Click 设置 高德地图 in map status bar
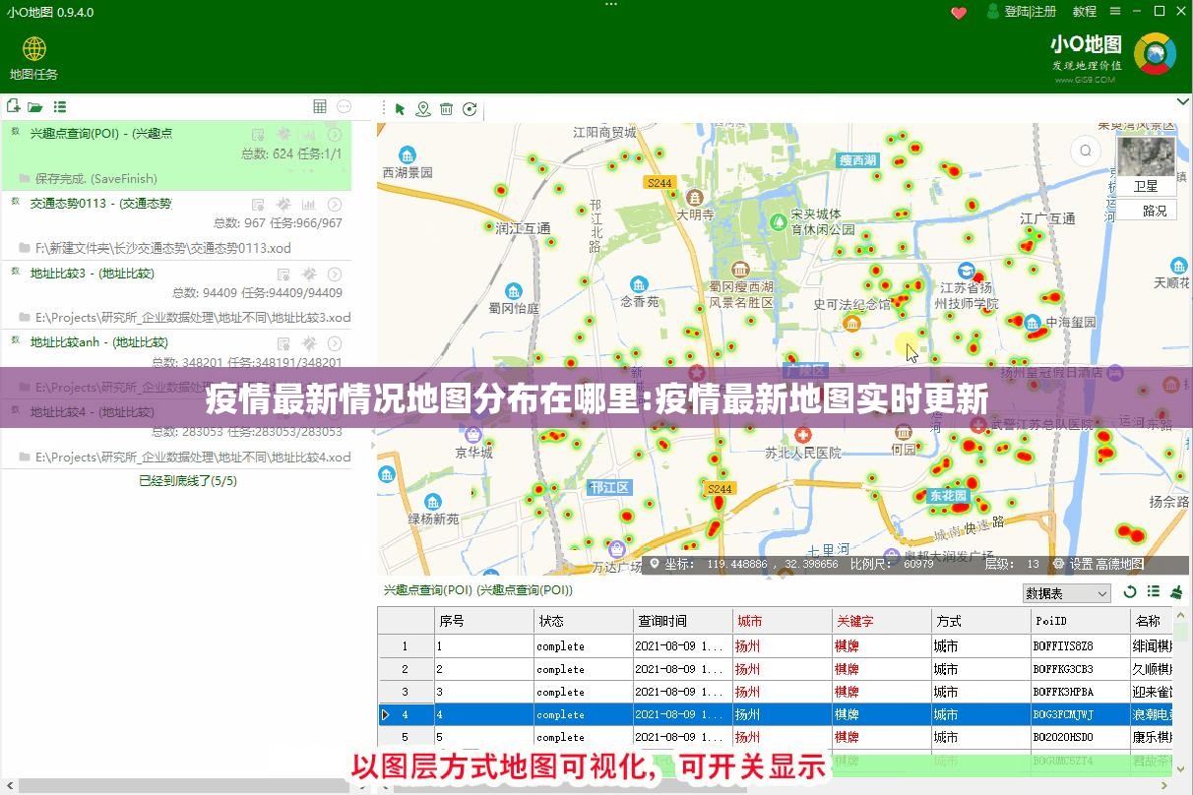1193x795 pixels. pyautogui.click(x=1099, y=564)
